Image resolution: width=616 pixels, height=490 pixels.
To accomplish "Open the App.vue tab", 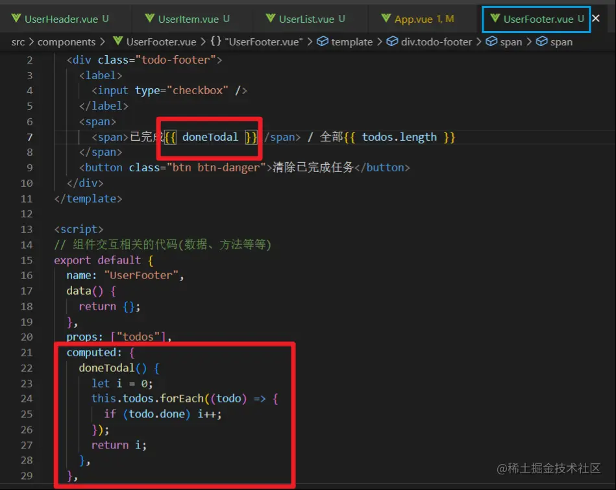I will click(417, 19).
